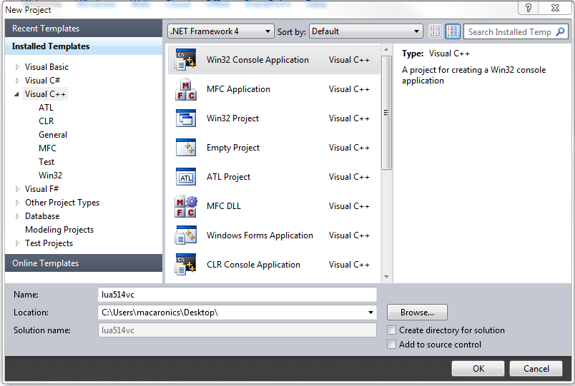The width and height of the screenshot is (575, 386).
Task: Expand the Visual C# node
Action: point(17,81)
